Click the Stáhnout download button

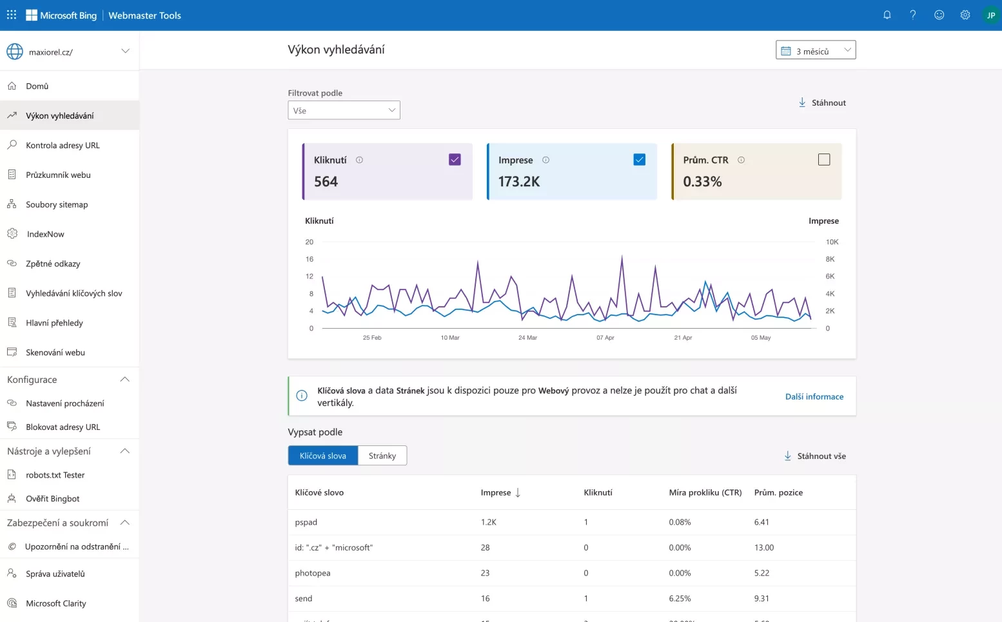pyautogui.click(x=822, y=102)
